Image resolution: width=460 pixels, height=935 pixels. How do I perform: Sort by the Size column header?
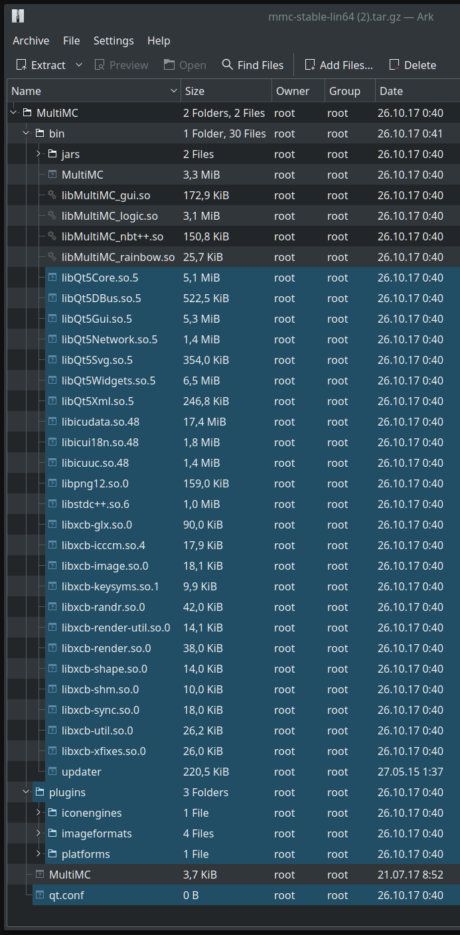click(226, 91)
